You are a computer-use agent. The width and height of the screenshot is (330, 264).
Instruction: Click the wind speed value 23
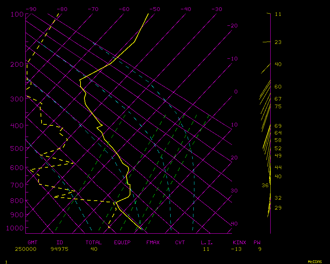pyautogui.click(x=278, y=42)
